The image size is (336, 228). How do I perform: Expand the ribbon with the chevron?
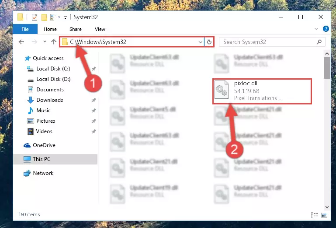pyautogui.click(x=316, y=29)
